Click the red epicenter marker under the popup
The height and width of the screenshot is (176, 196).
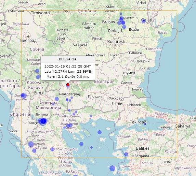point(68,85)
